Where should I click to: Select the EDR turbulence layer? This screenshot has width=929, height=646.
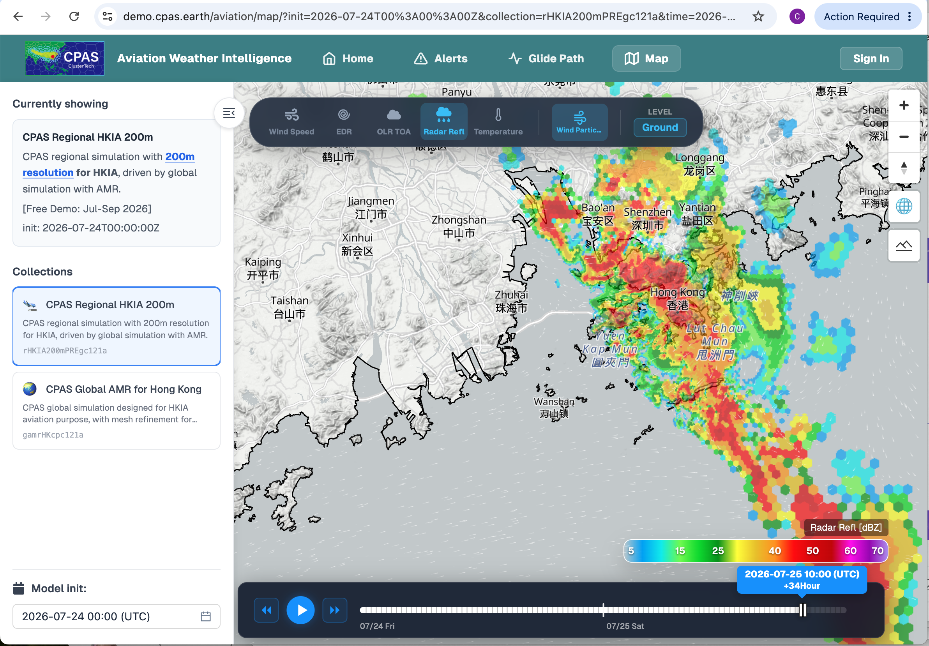[x=344, y=122]
